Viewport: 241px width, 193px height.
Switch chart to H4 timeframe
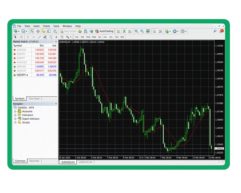point(105,37)
